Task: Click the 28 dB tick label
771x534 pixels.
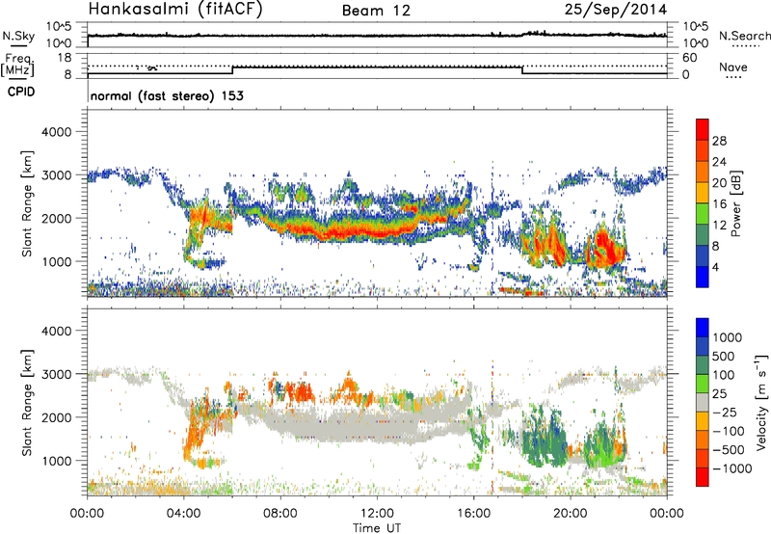Action: click(x=719, y=141)
